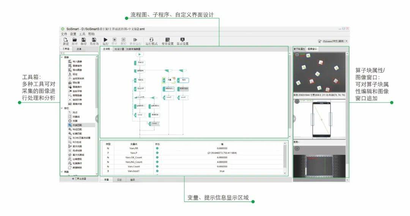Click the green status dot for Vars.RR
Screen dimensions: 410x216
tap(157, 148)
